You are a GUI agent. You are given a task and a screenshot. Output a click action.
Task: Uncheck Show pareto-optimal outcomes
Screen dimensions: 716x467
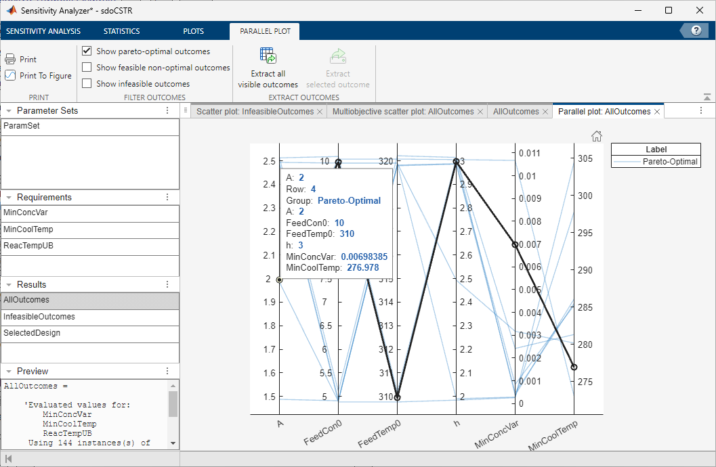click(x=87, y=51)
